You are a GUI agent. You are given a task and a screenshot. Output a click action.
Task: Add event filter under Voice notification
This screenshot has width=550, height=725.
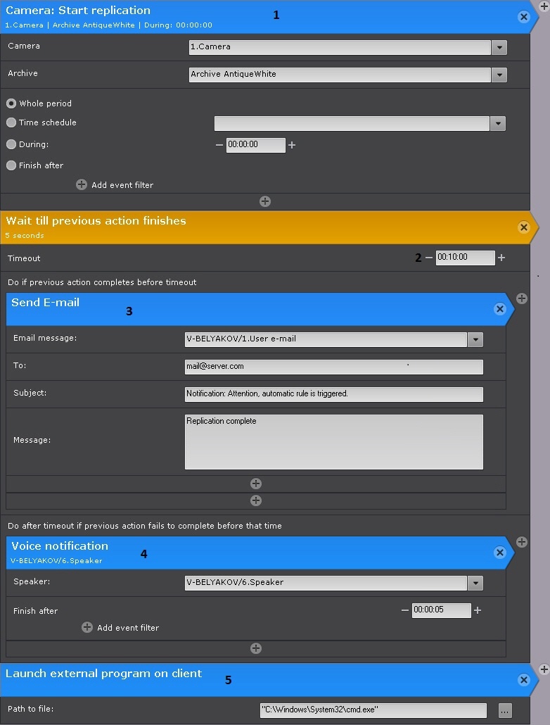click(87, 627)
